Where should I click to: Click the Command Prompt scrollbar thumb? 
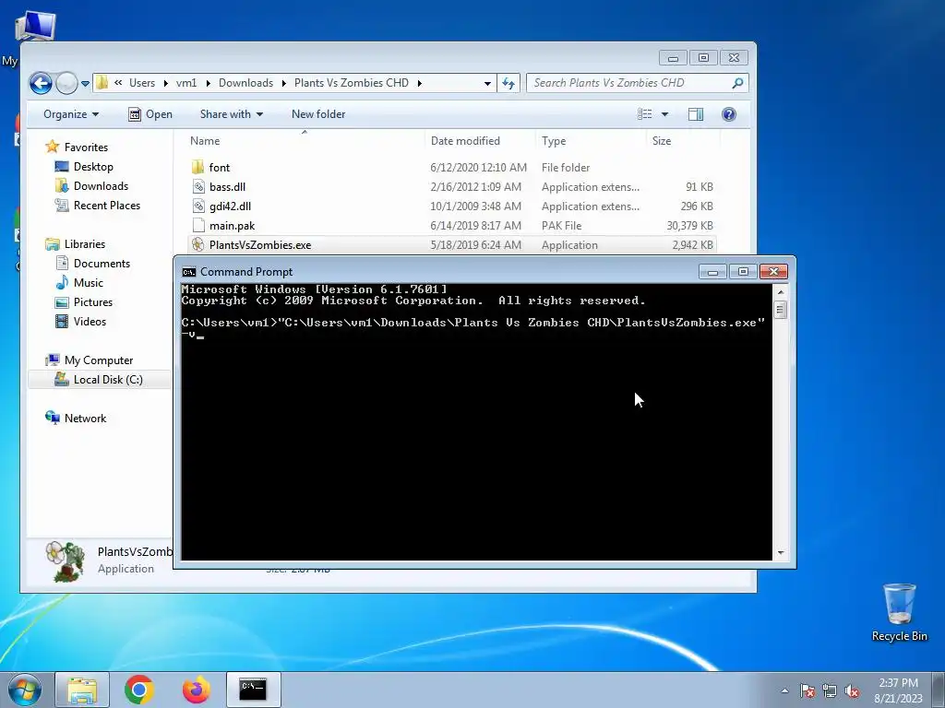pyautogui.click(x=781, y=310)
